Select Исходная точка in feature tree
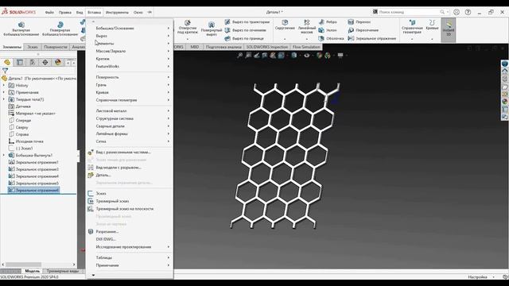509x286 pixels. point(29,141)
